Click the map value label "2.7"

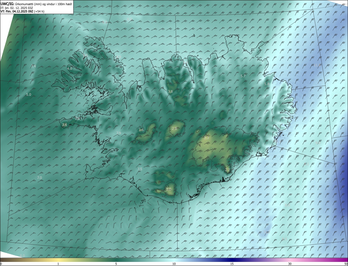[228, 170]
